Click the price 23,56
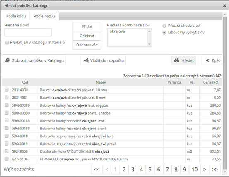 pos(216,159)
